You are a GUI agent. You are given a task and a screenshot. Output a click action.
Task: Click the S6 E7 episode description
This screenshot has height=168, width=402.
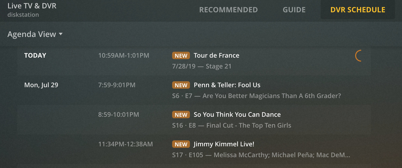click(x=256, y=96)
